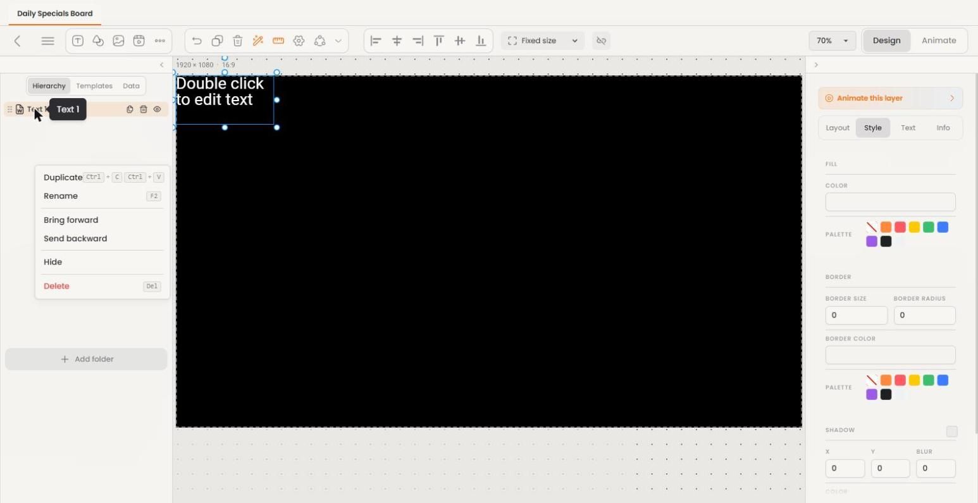978x503 pixels.
Task: Click the Border Size field
Action: [x=857, y=315]
